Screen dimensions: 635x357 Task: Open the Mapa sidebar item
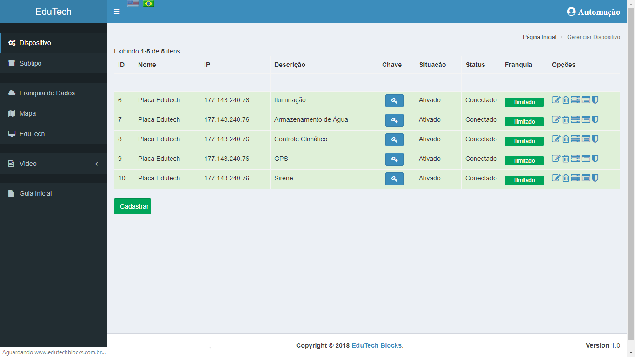click(x=53, y=113)
